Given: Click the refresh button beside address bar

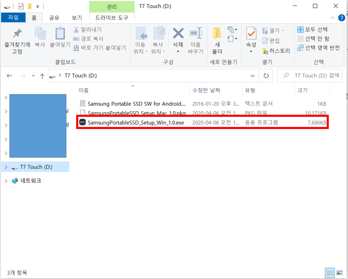Looking at the screenshot, I should point(266,76).
